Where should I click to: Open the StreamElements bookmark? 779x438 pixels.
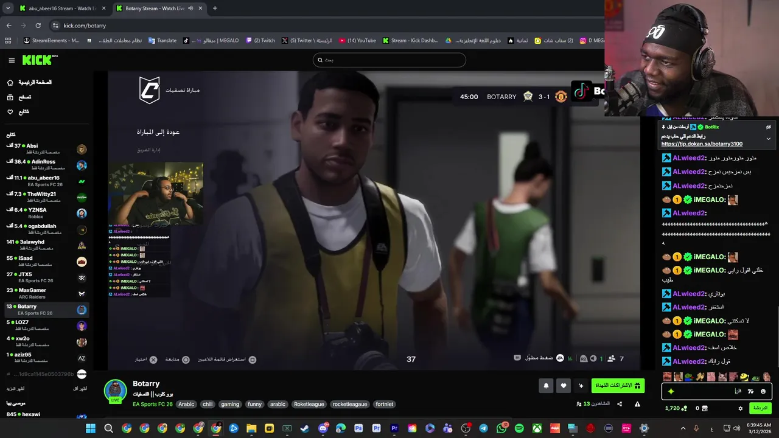[x=51, y=41]
